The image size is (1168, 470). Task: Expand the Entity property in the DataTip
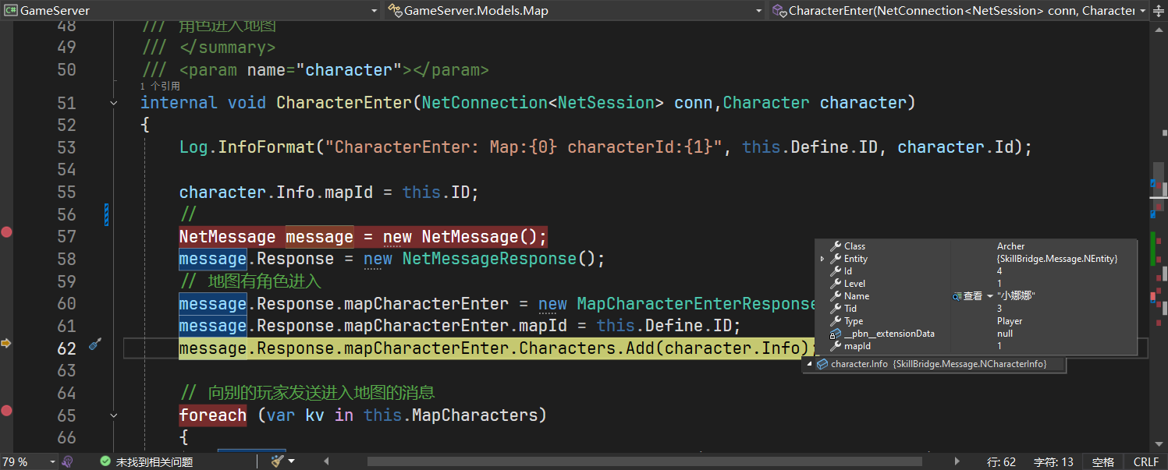pos(822,259)
